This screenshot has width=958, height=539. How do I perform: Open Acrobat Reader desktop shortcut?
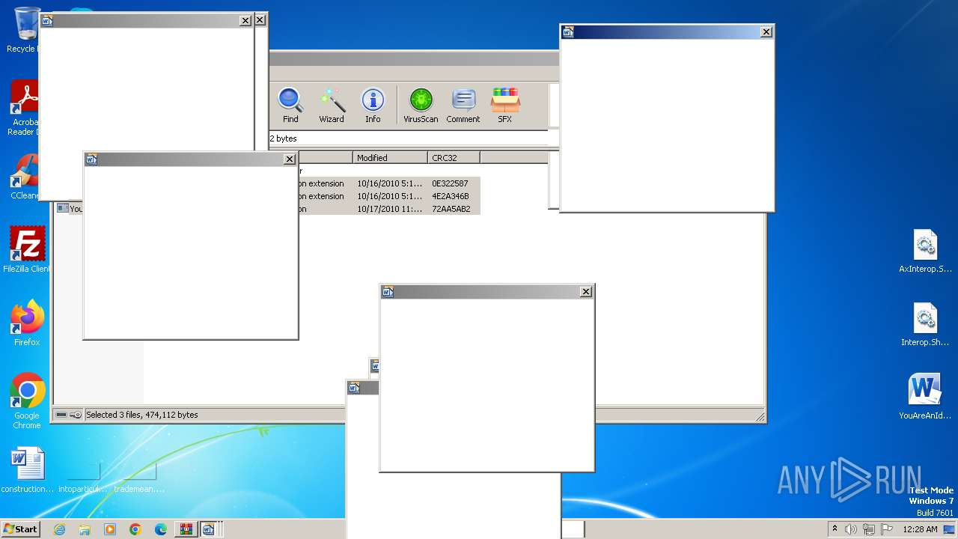coord(25,109)
